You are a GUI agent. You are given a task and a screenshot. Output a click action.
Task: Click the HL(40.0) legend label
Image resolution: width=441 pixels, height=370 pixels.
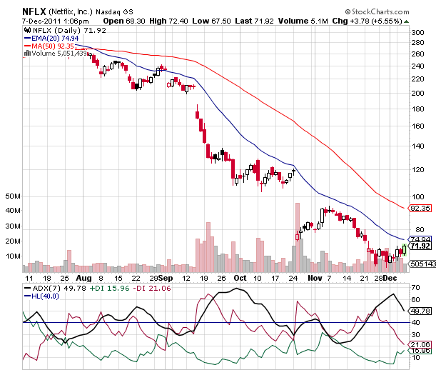45,296
